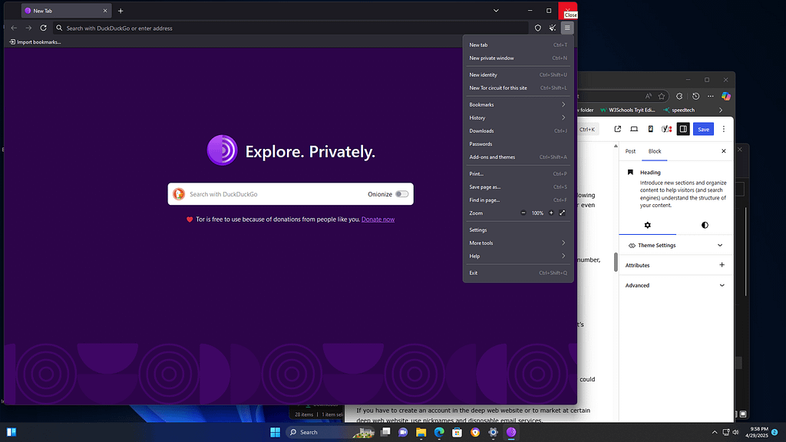Reload the current Tor Browser page
786x442 pixels.
tap(43, 28)
